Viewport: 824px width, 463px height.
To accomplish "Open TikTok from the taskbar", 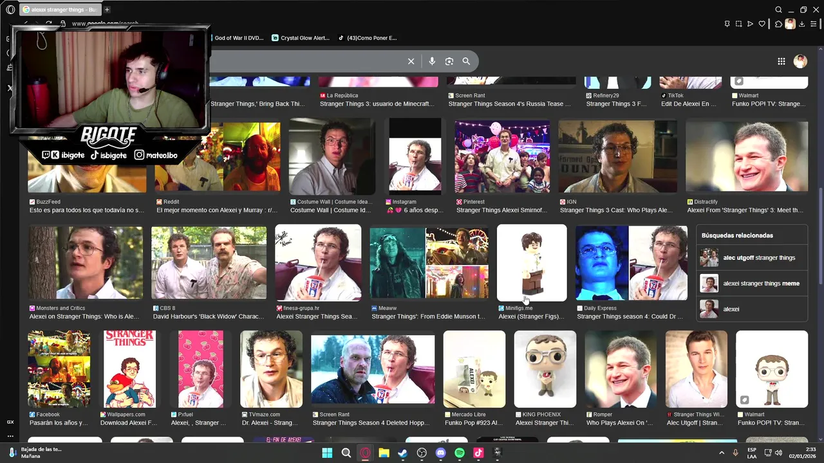I will 478,453.
